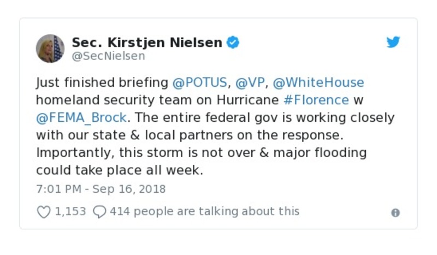The image size is (437, 255).
Task: Click the @FEMA_Brock mention
Action: pos(81,118)
